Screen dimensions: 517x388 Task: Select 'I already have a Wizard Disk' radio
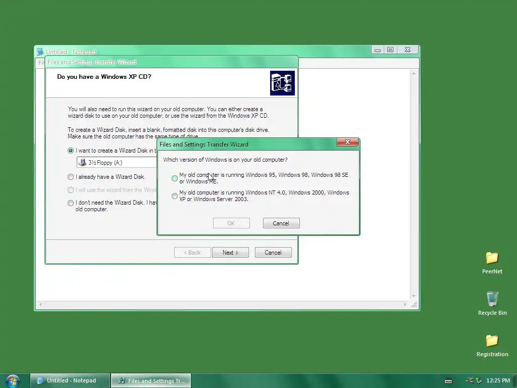pyautogui.click(x=71, y=177)
